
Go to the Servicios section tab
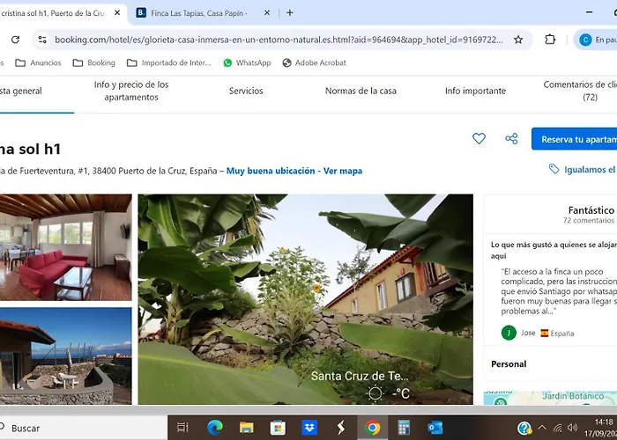pos(246,92)
